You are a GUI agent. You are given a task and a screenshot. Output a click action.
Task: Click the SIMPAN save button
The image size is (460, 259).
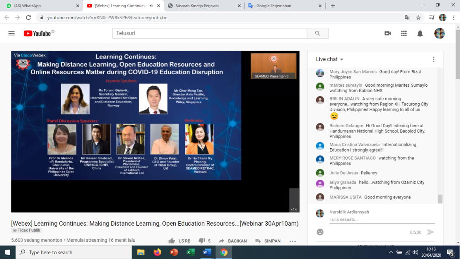click(270, 241)
